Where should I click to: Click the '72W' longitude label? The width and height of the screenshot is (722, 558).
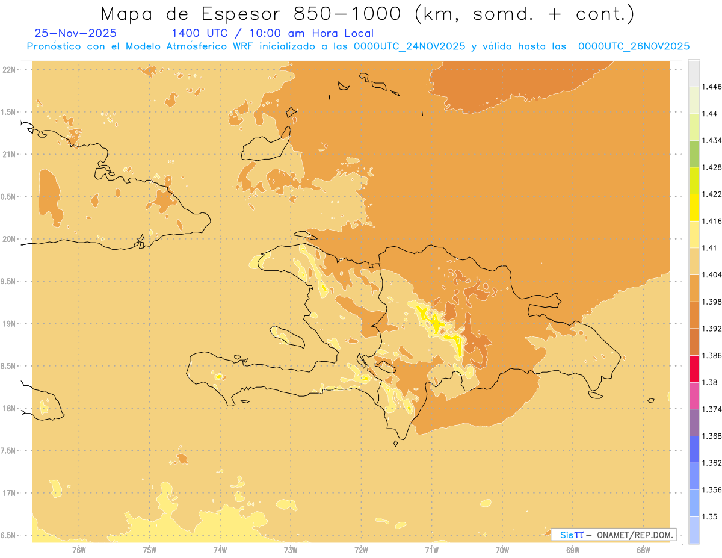tap(361, 550)
